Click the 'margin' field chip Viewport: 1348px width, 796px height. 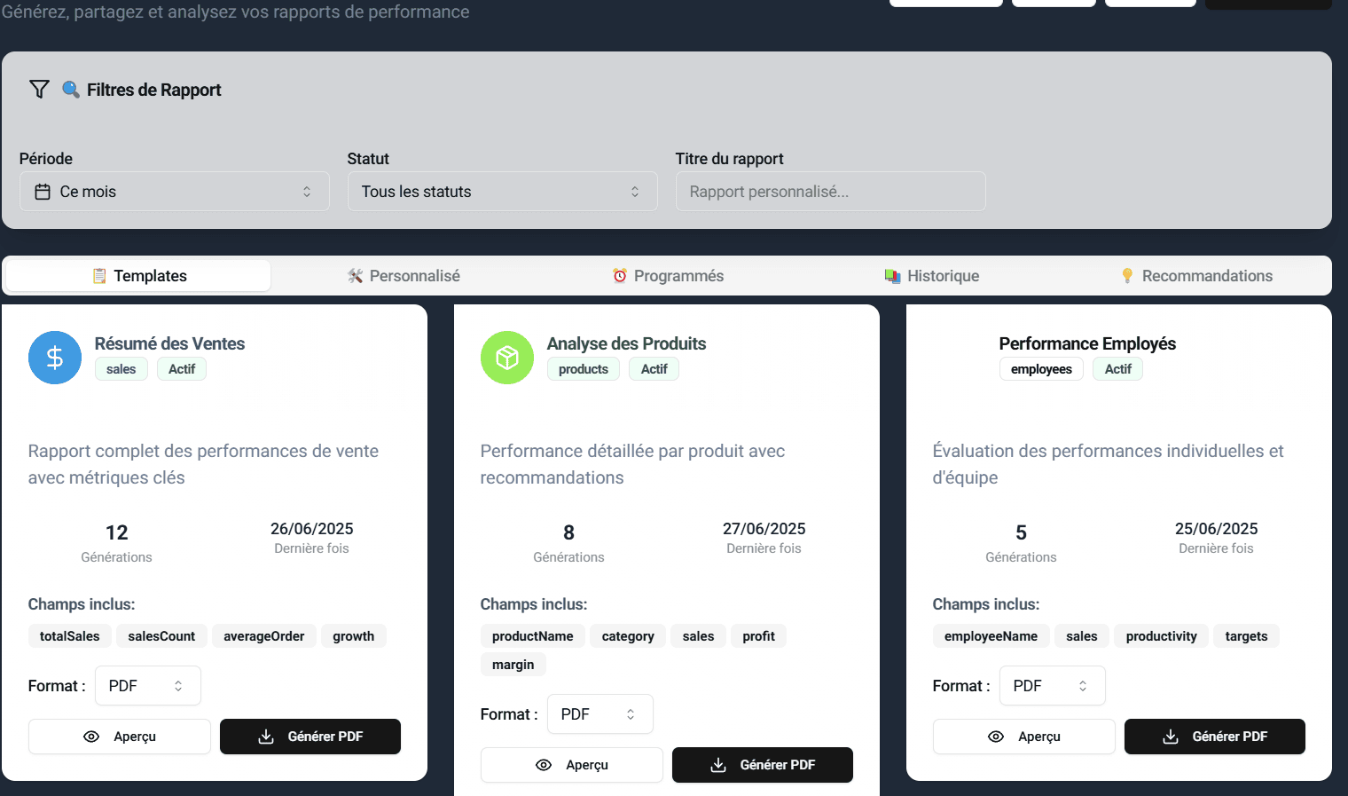point(513,665)
